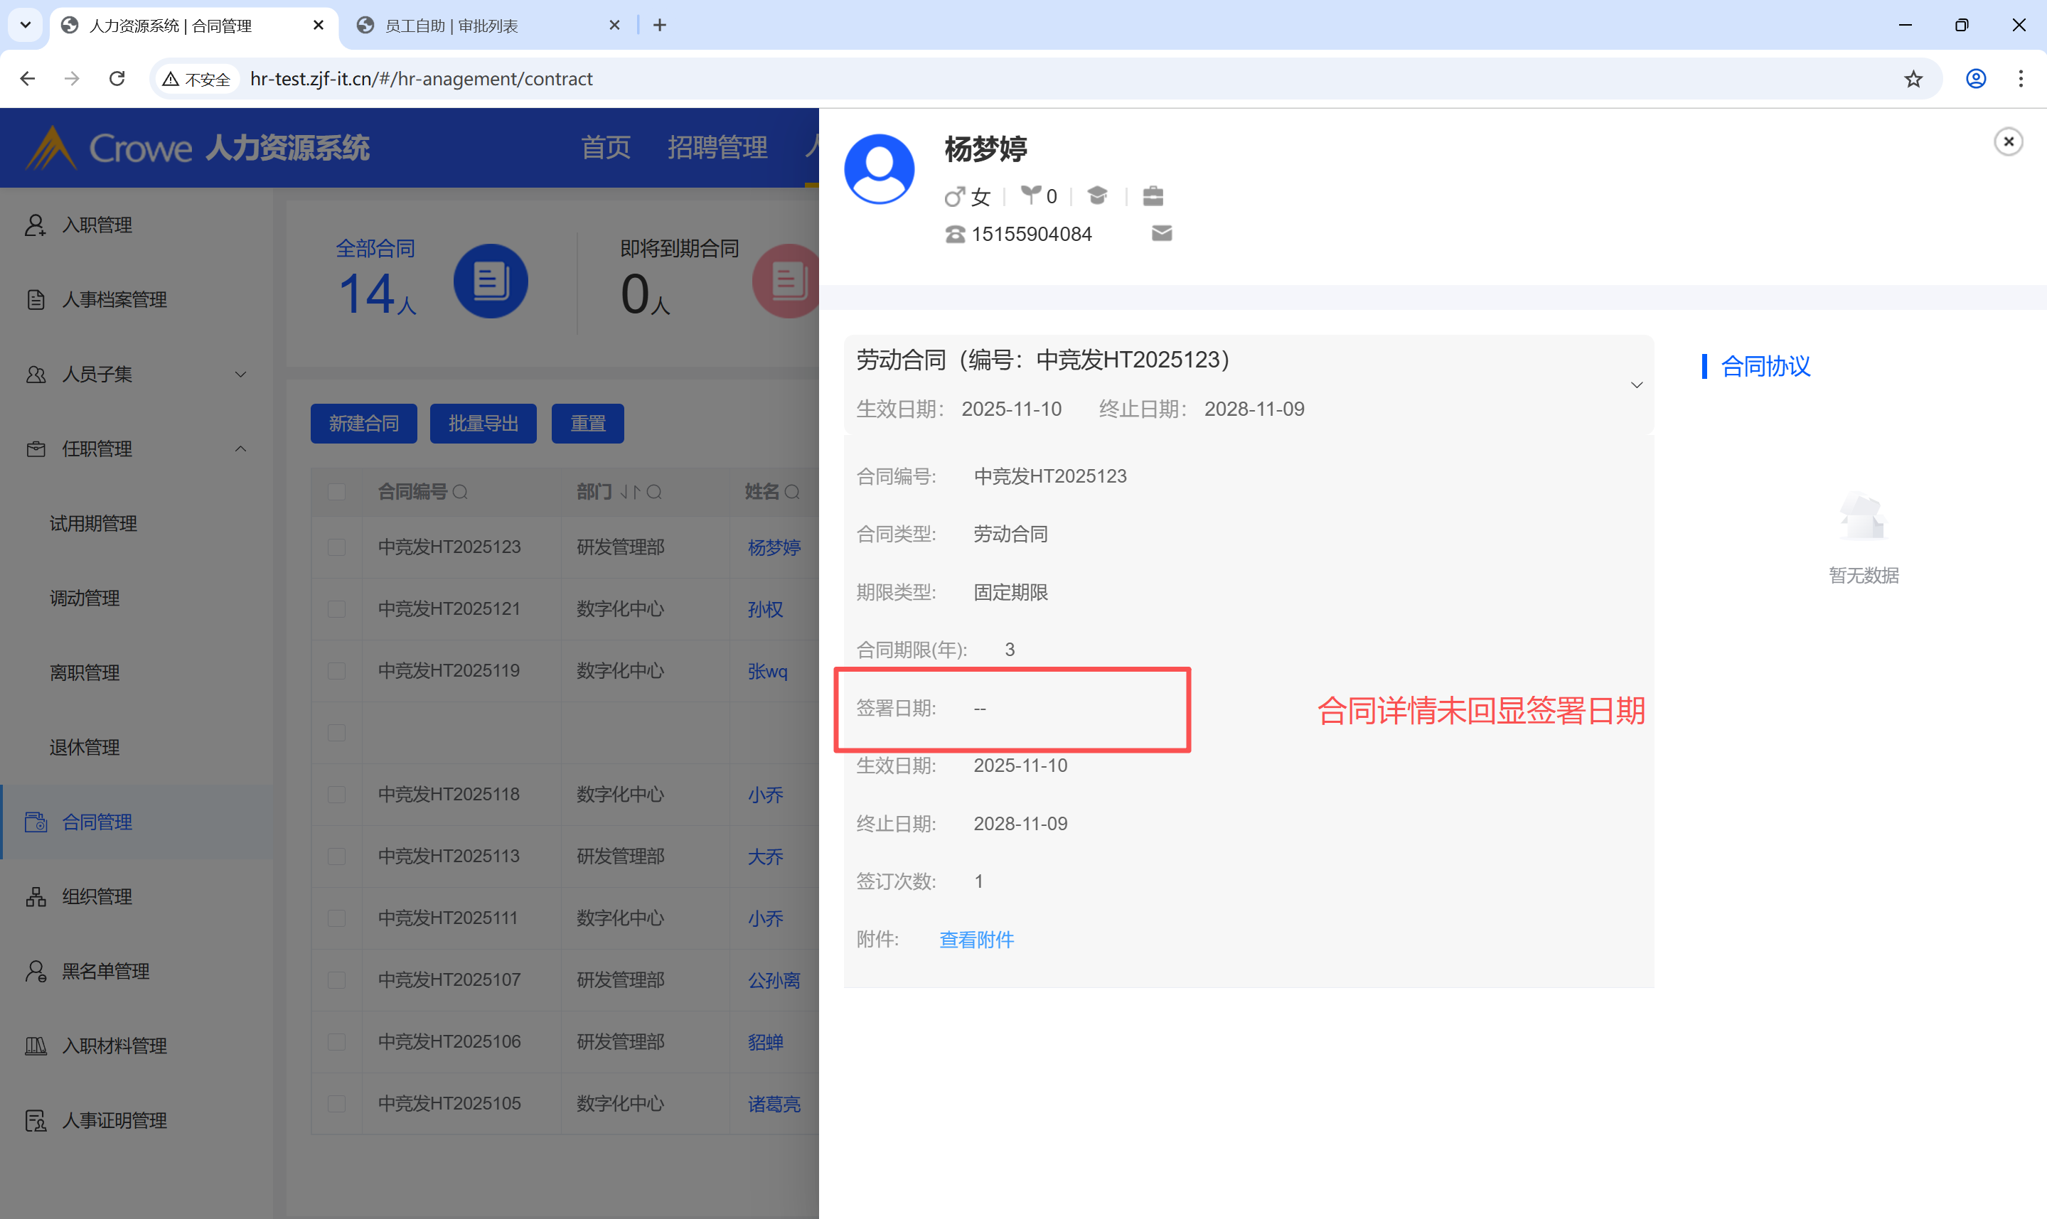Screen dimensions: 2047x1219
Task: Click the user avatar of 杨梦婷
Action: [879, 168]
